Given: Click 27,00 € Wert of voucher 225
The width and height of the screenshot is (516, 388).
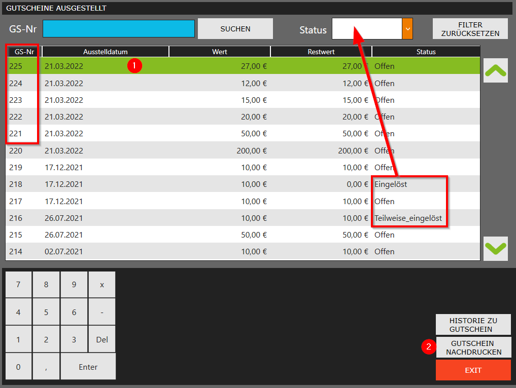Looking at the screenshot, I should click(254, 66).
